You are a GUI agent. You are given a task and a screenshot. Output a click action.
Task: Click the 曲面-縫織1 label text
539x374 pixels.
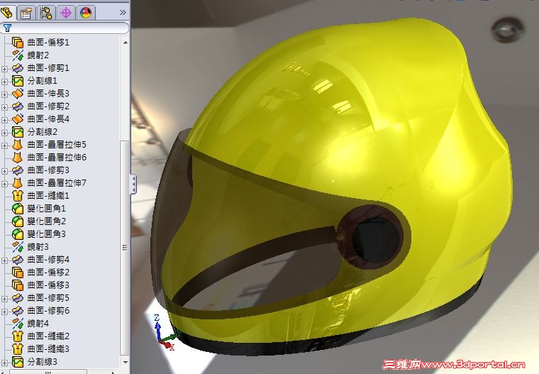tap(48, 196)
